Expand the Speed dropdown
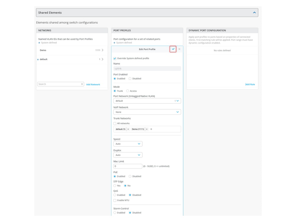296x222 pixels. click(x=128, y=144)
